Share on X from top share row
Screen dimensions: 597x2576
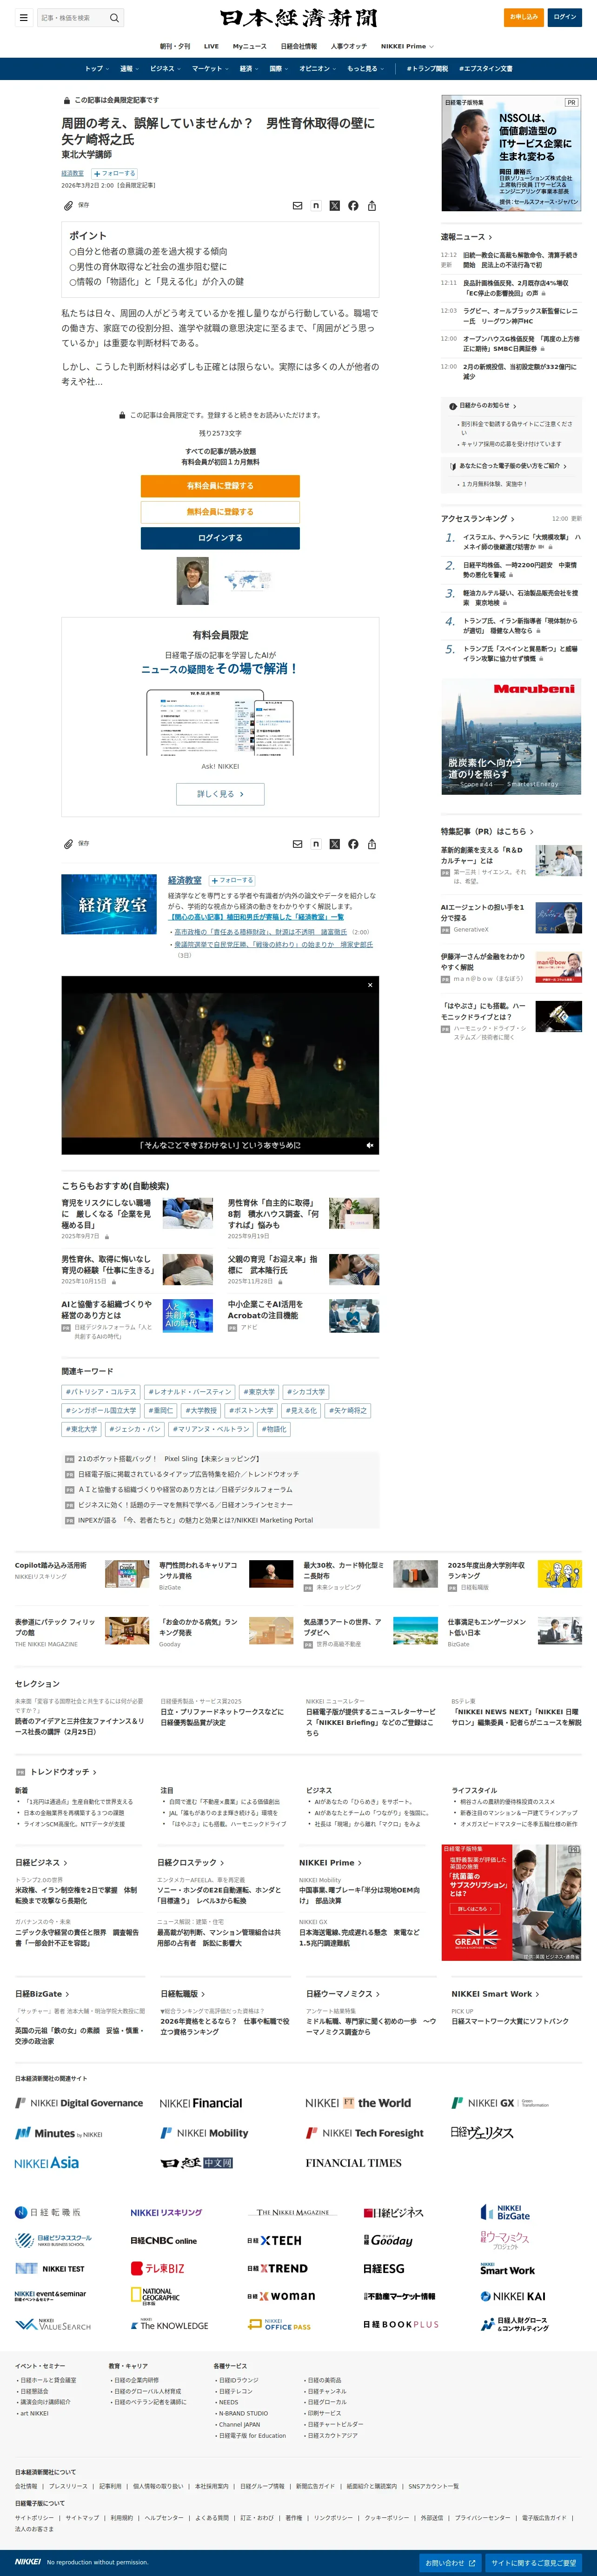[x=335, y=205]
